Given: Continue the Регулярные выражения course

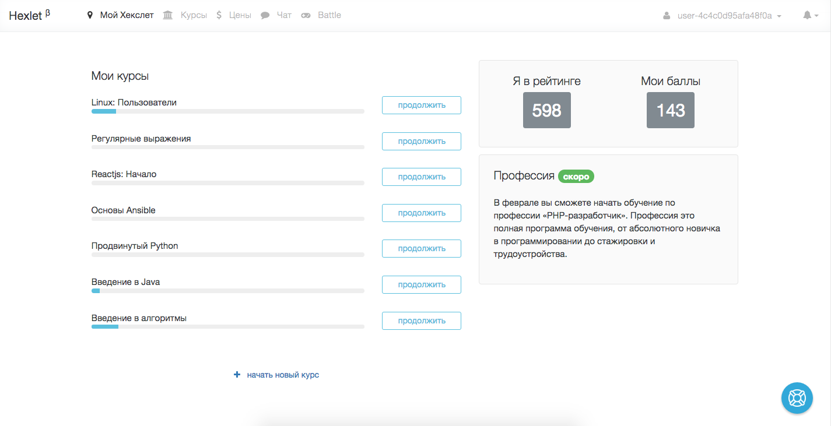Looking at the screenshot, I should coord(421,141).
